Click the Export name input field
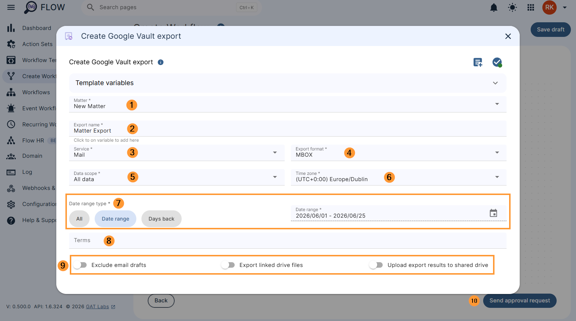 [288, 129]
